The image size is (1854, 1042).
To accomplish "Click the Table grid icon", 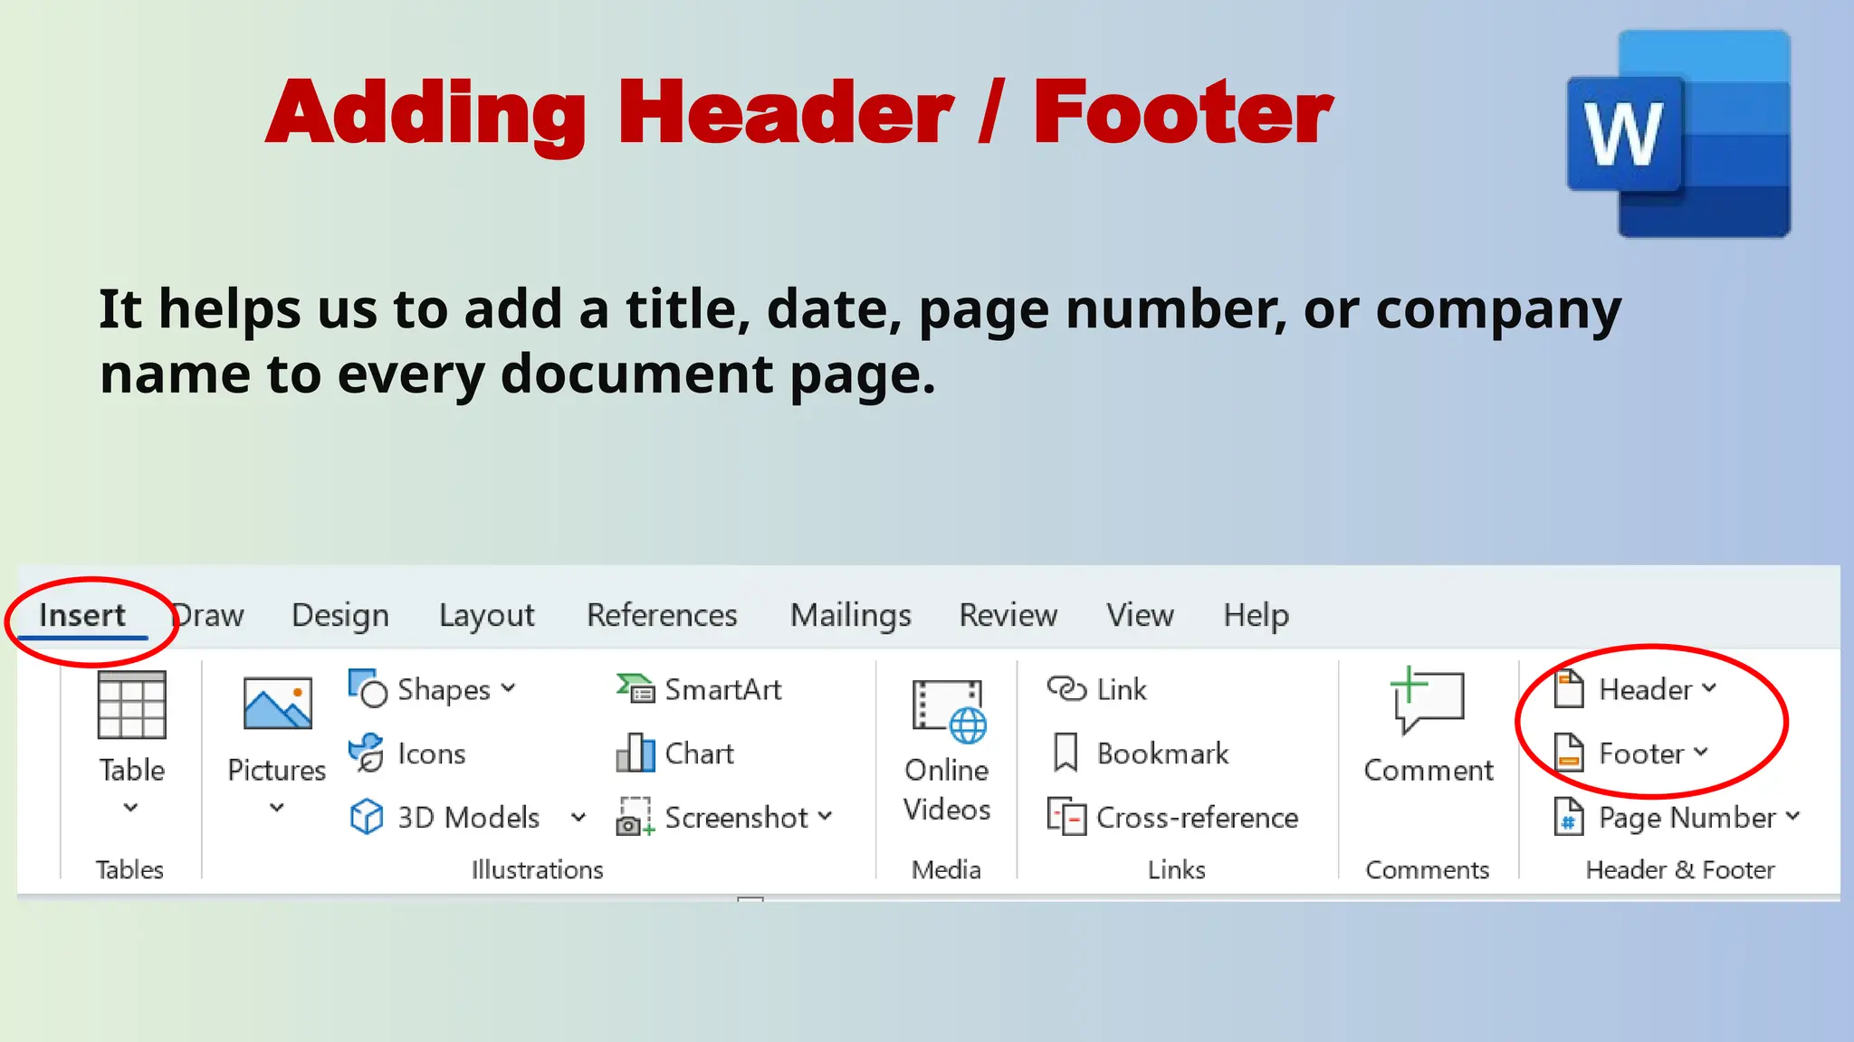I will 131,705.
